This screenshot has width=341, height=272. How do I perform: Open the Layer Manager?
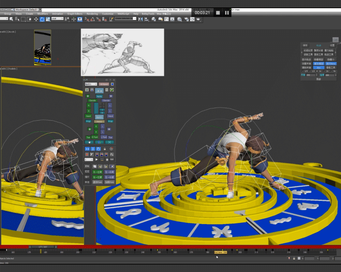tap(154, 19)
